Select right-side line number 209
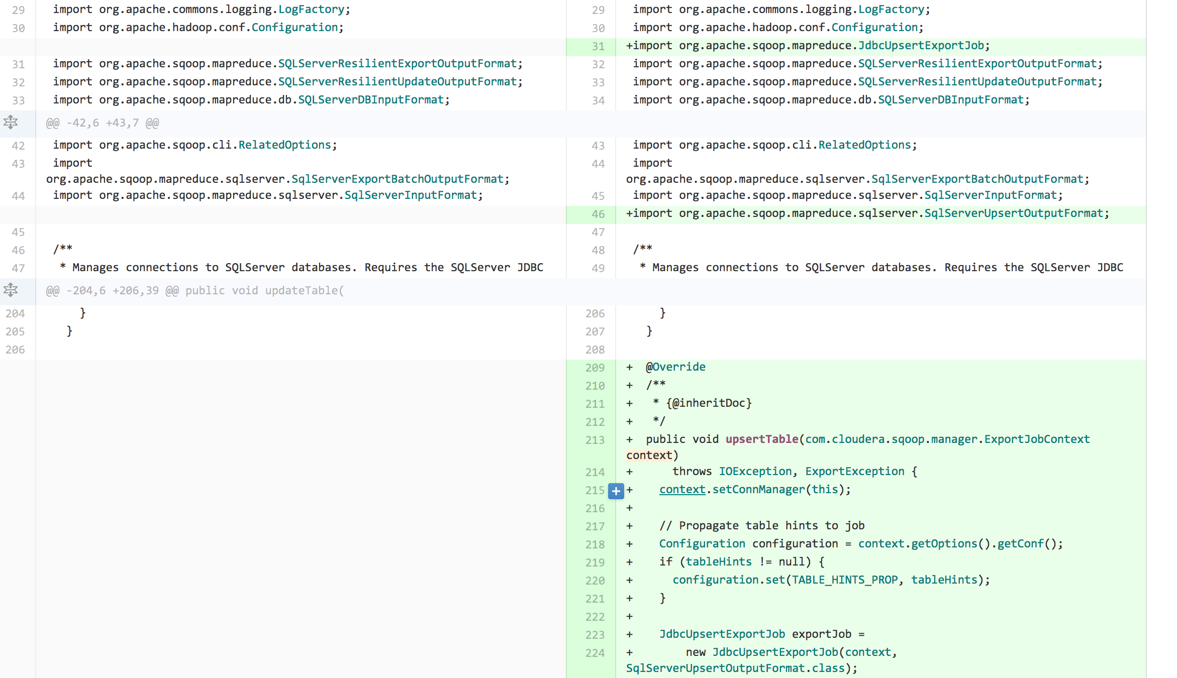 click(595, 368)
